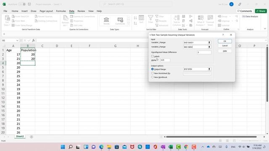269x151 pixels.
Task: Adjust the zoom slider in status bar
Action: (x=250, y=141)
